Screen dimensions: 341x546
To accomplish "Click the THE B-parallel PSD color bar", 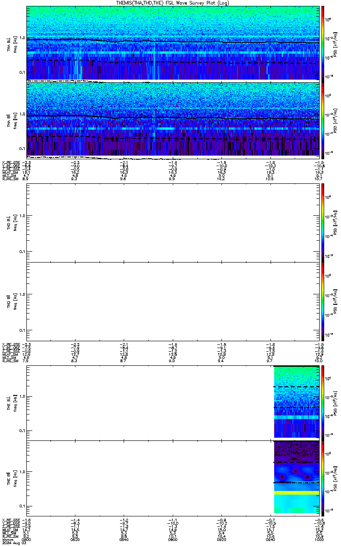I will tap(323, 477).
